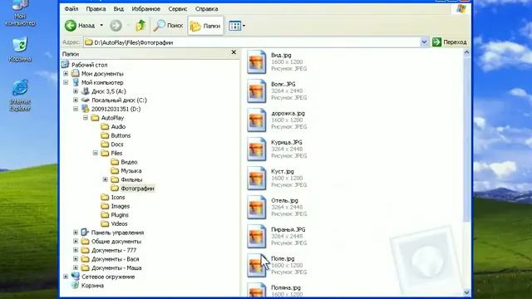Click the Поле.jpg file name
This screenshot has height=299, width=532.
283,258
